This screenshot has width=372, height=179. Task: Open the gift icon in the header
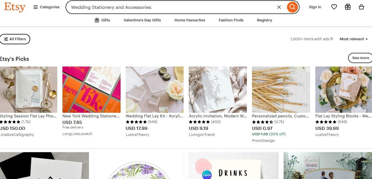coord(348,7)
